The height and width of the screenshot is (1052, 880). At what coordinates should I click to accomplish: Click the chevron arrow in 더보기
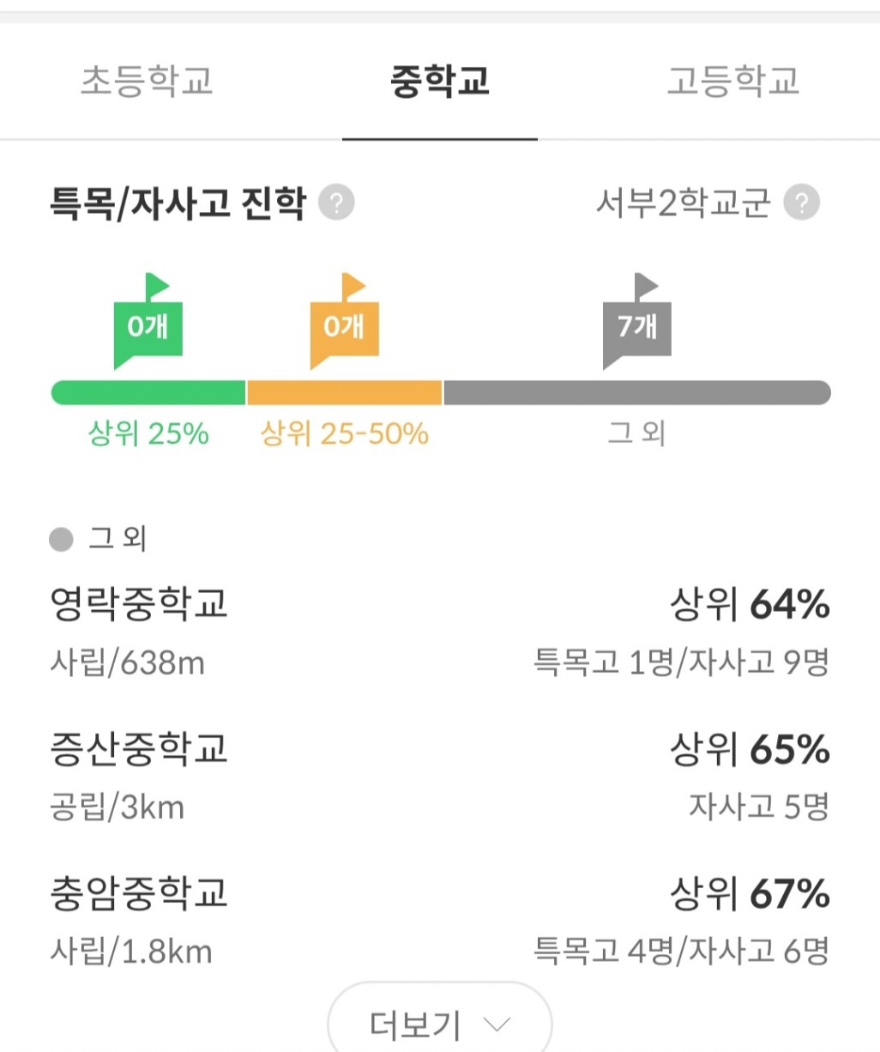pyautogui.click(x=497, y=1024)
